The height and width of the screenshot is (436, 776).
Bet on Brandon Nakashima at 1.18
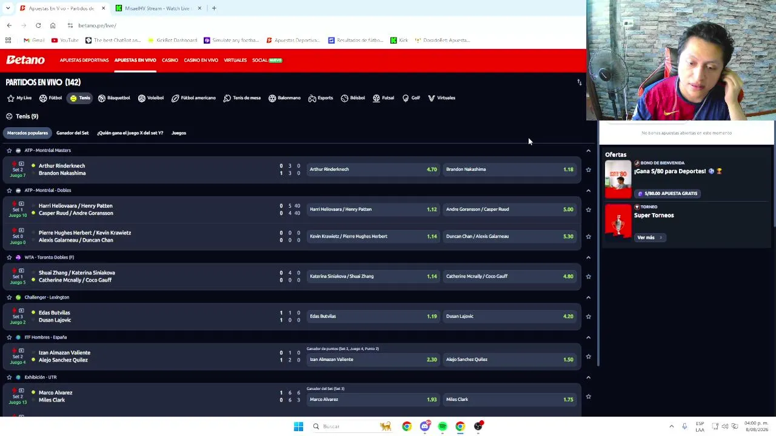point(510,170)
